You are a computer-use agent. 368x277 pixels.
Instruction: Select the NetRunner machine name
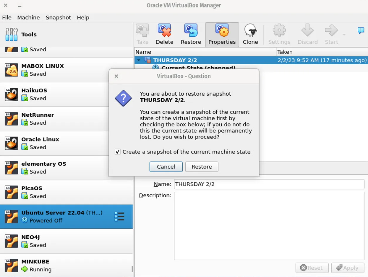(38, 115)
